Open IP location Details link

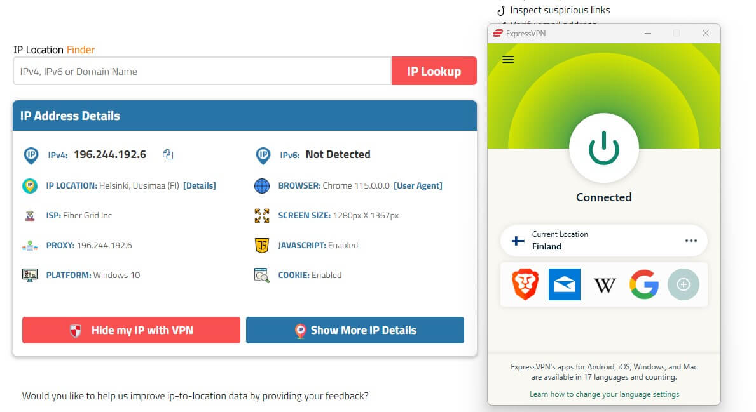click(x=200, y=186)
